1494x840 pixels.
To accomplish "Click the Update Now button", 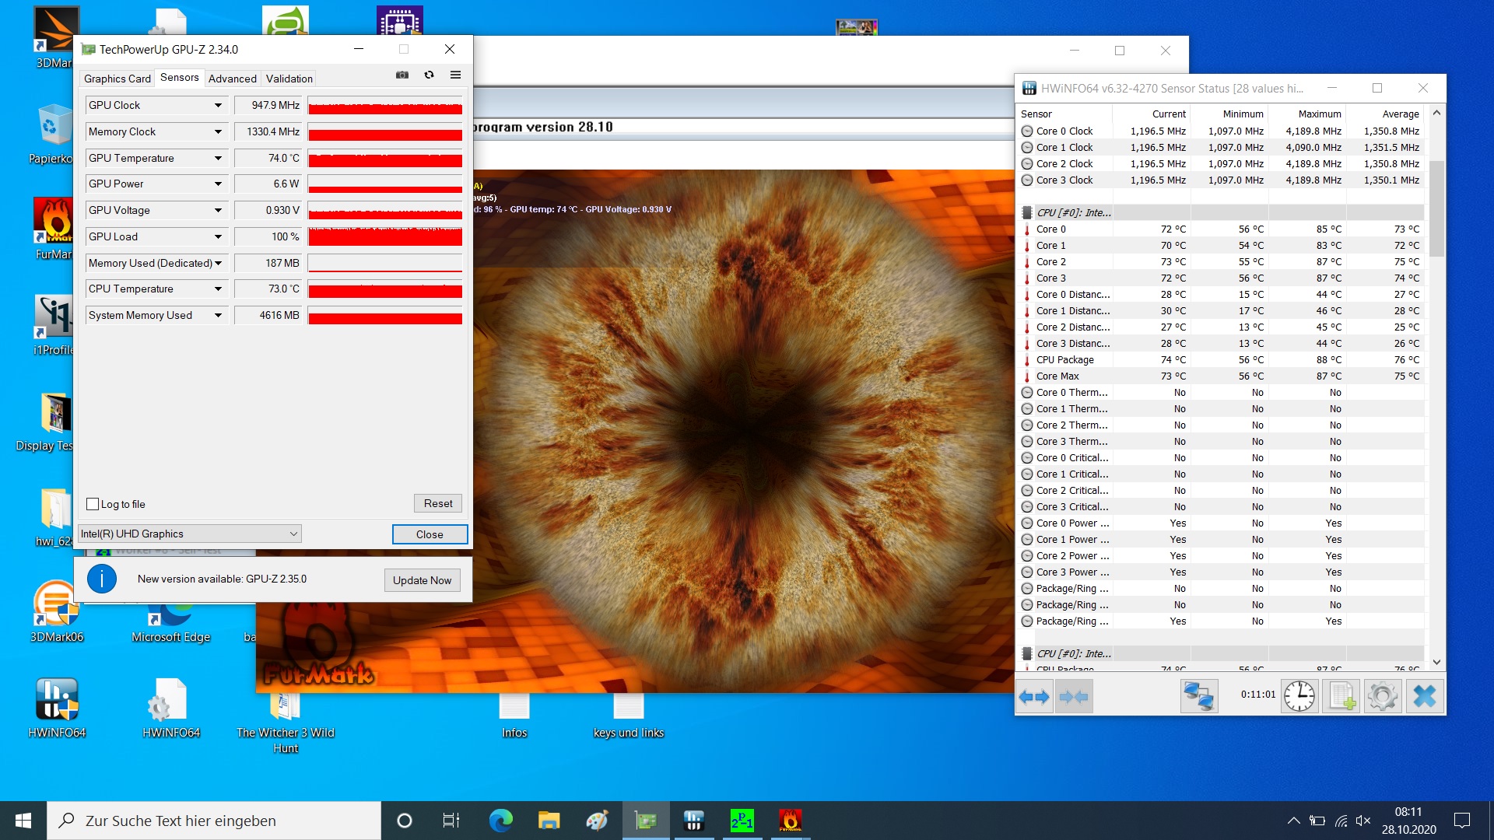I will point(422,580).
